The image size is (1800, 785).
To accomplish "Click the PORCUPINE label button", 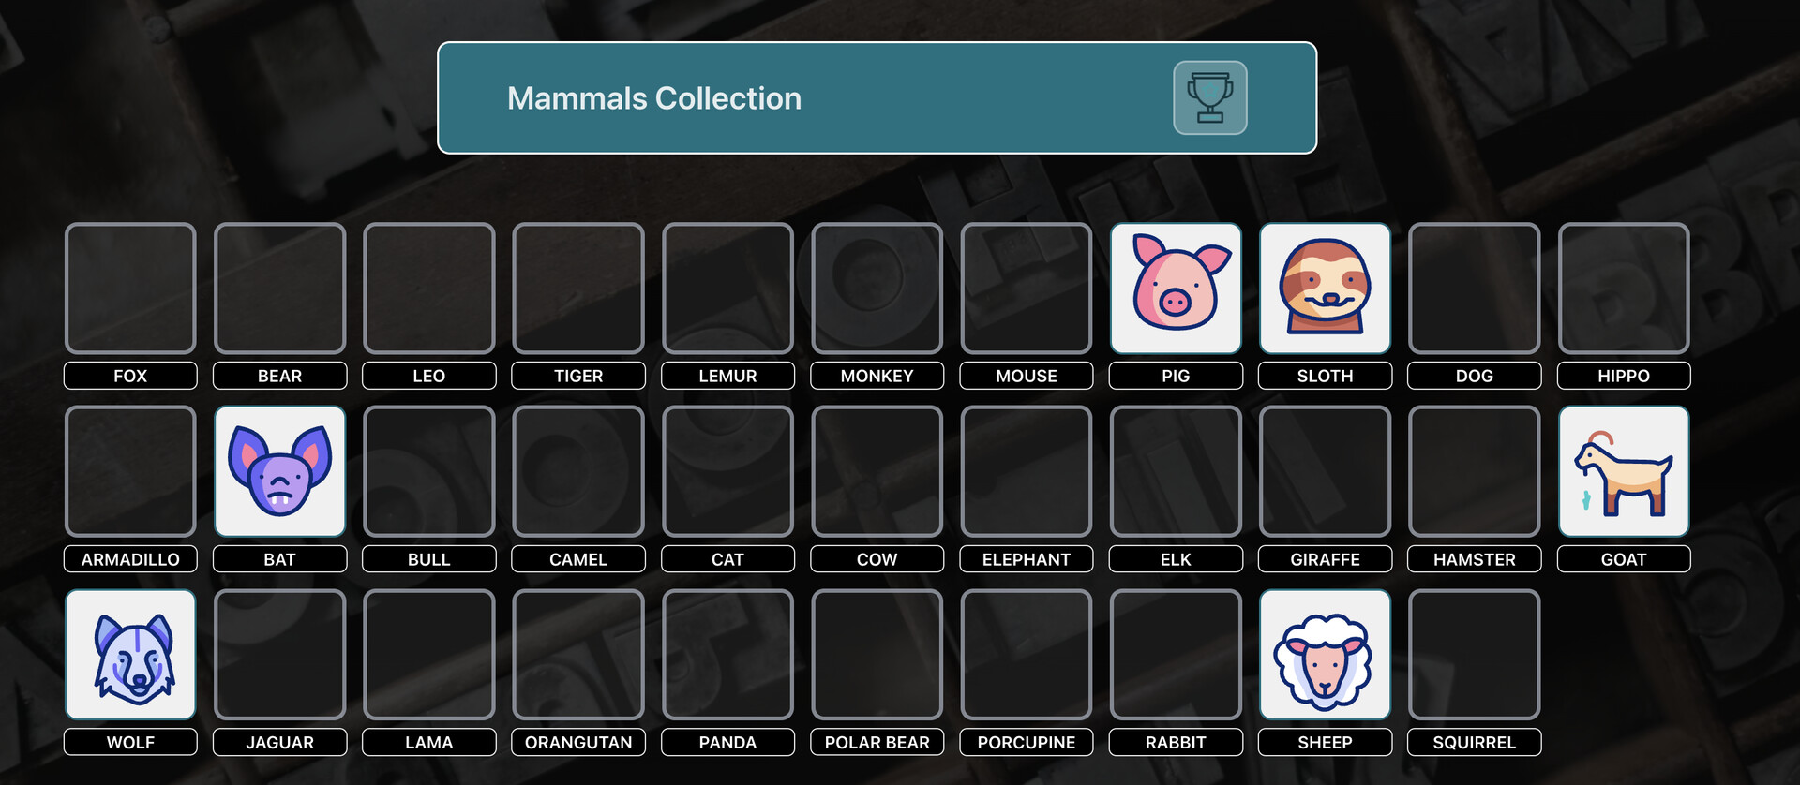I will point(1027,742).
